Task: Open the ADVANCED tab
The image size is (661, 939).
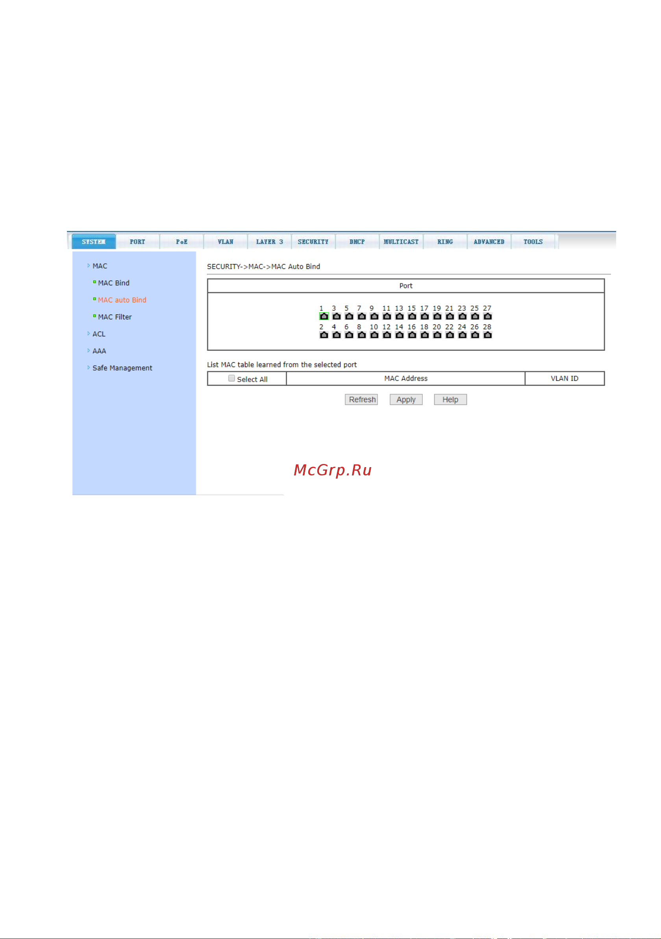Action: pyautogui.click(x=489, y=242)
